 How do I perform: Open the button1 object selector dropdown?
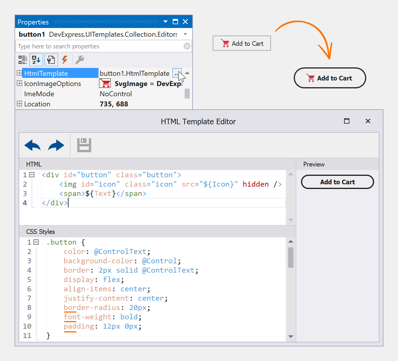[185, 34]
